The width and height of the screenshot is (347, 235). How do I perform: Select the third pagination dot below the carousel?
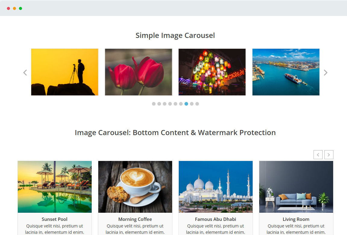point(164,104)
